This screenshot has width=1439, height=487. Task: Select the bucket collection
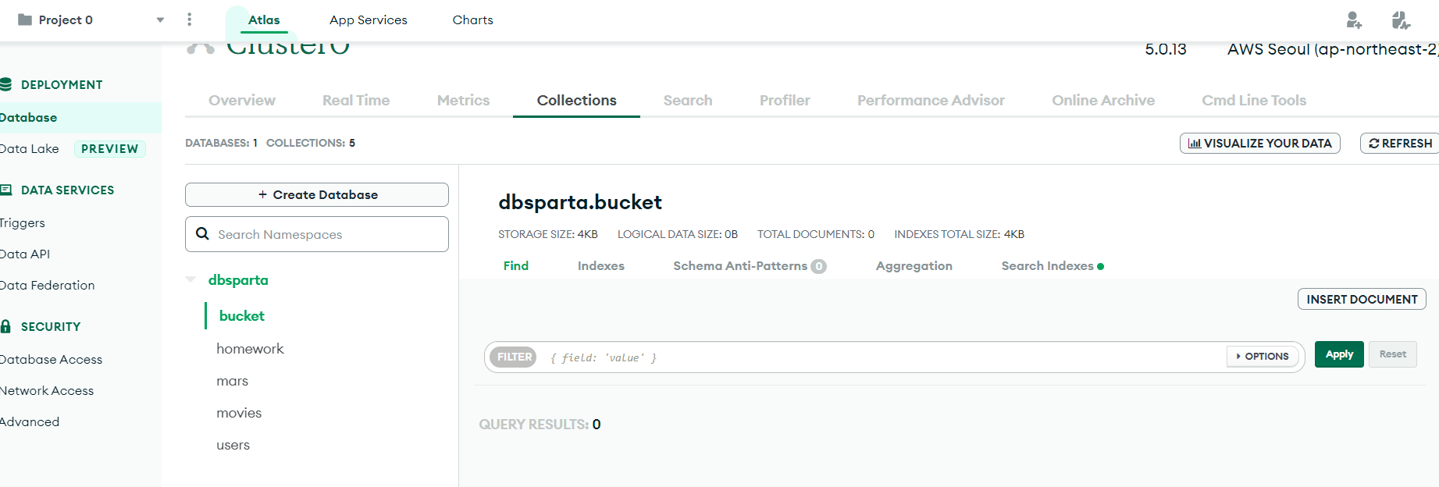(242, 316)
